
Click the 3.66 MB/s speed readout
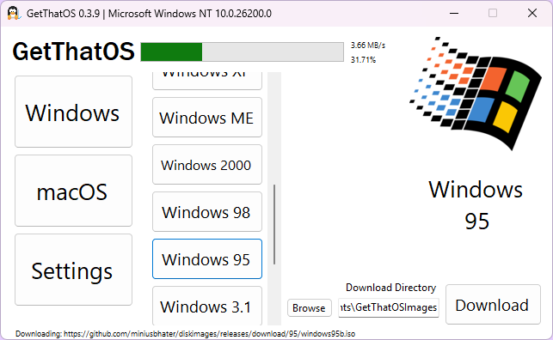368,46
